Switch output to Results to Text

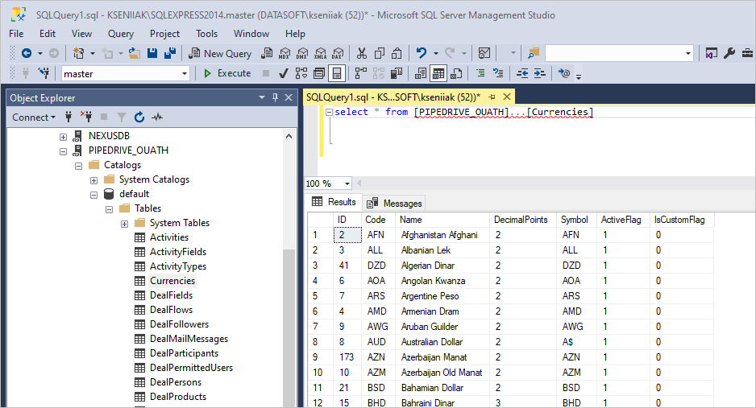[x=421, y=73]
